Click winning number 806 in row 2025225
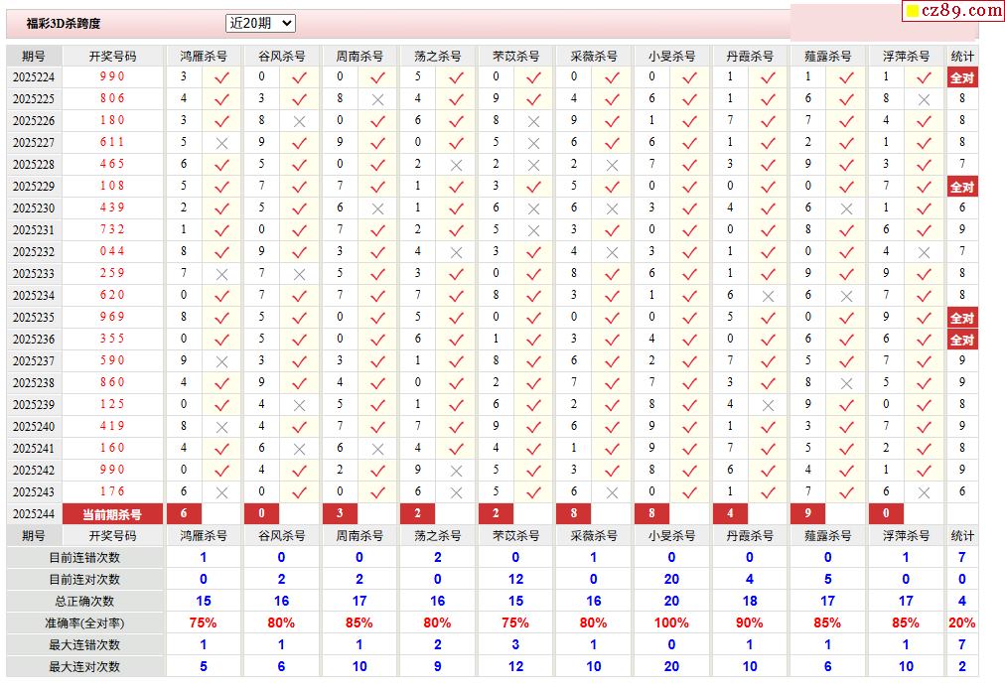This screenshot has width=1005, height=690. (112, 98)
